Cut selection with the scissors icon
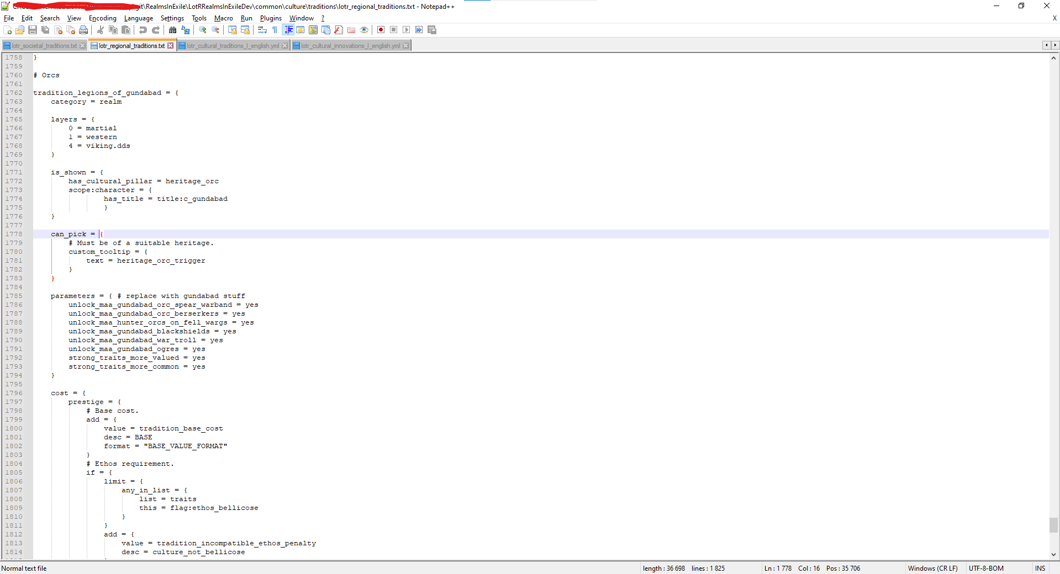The image size is (1060, 574). click(x=100, y=30)
